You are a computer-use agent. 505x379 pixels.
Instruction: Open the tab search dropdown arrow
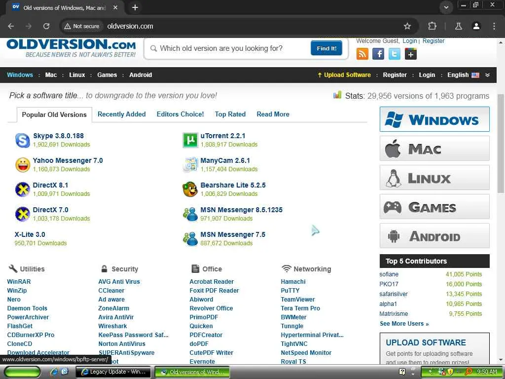click(x=446, y=7)
